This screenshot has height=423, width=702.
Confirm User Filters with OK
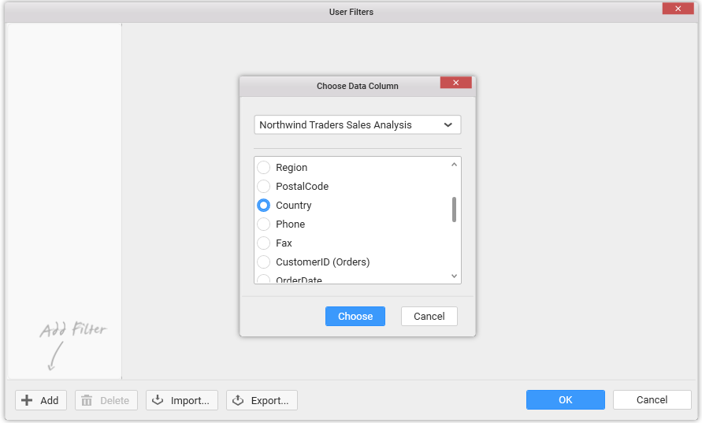tap(565, 400)
